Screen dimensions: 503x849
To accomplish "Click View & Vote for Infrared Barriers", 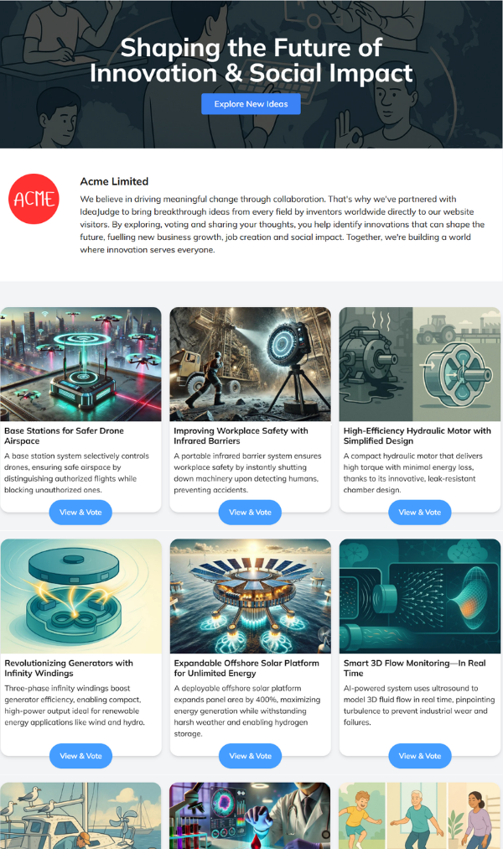I will tap(250, 513).
